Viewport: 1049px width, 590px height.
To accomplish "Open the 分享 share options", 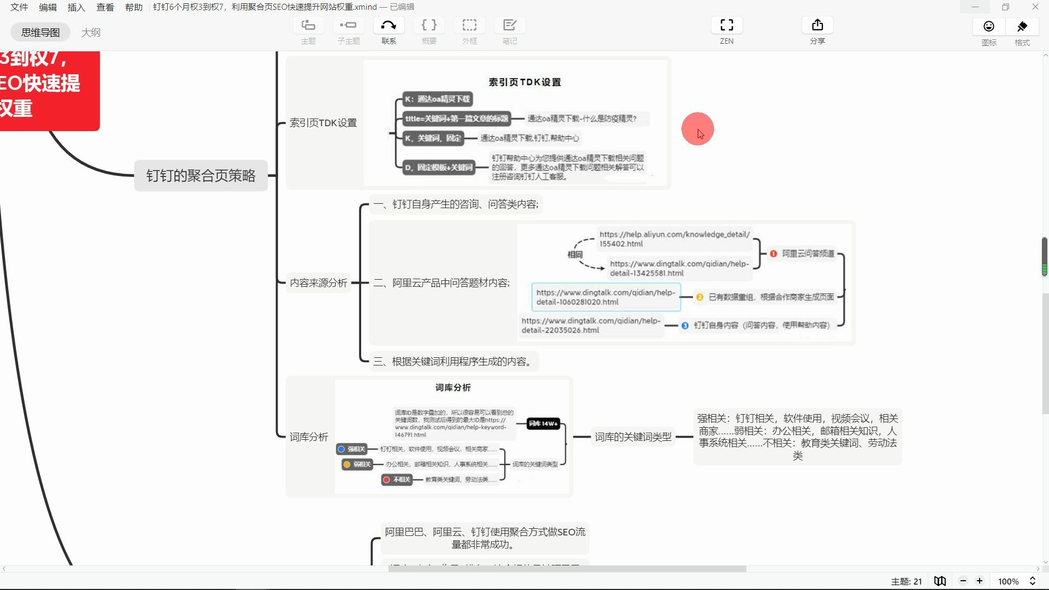I will pyautogui.click(x=817, y=31).
